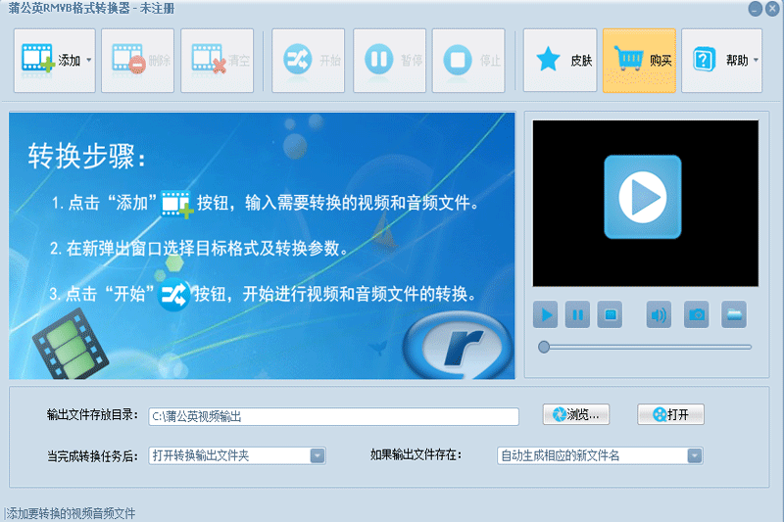
Task: Click the preview seek slider handle
Action: click(x=544, y=347)
